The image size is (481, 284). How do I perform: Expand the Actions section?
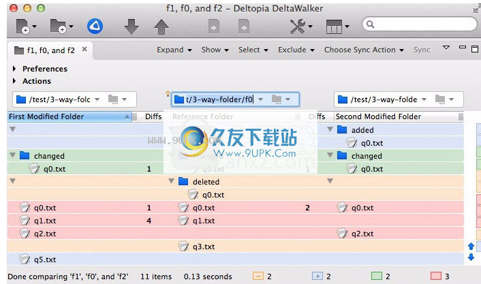click(x=14, y=81)
